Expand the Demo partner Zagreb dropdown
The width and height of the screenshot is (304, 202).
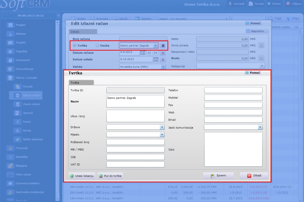[156, 46]
